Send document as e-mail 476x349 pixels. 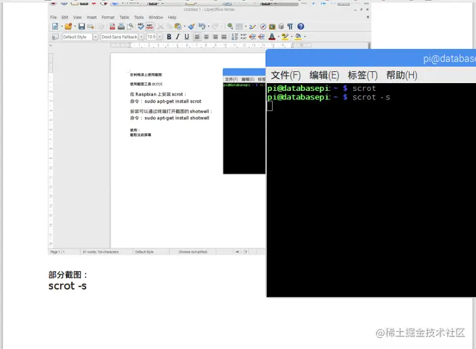(90, 26)
